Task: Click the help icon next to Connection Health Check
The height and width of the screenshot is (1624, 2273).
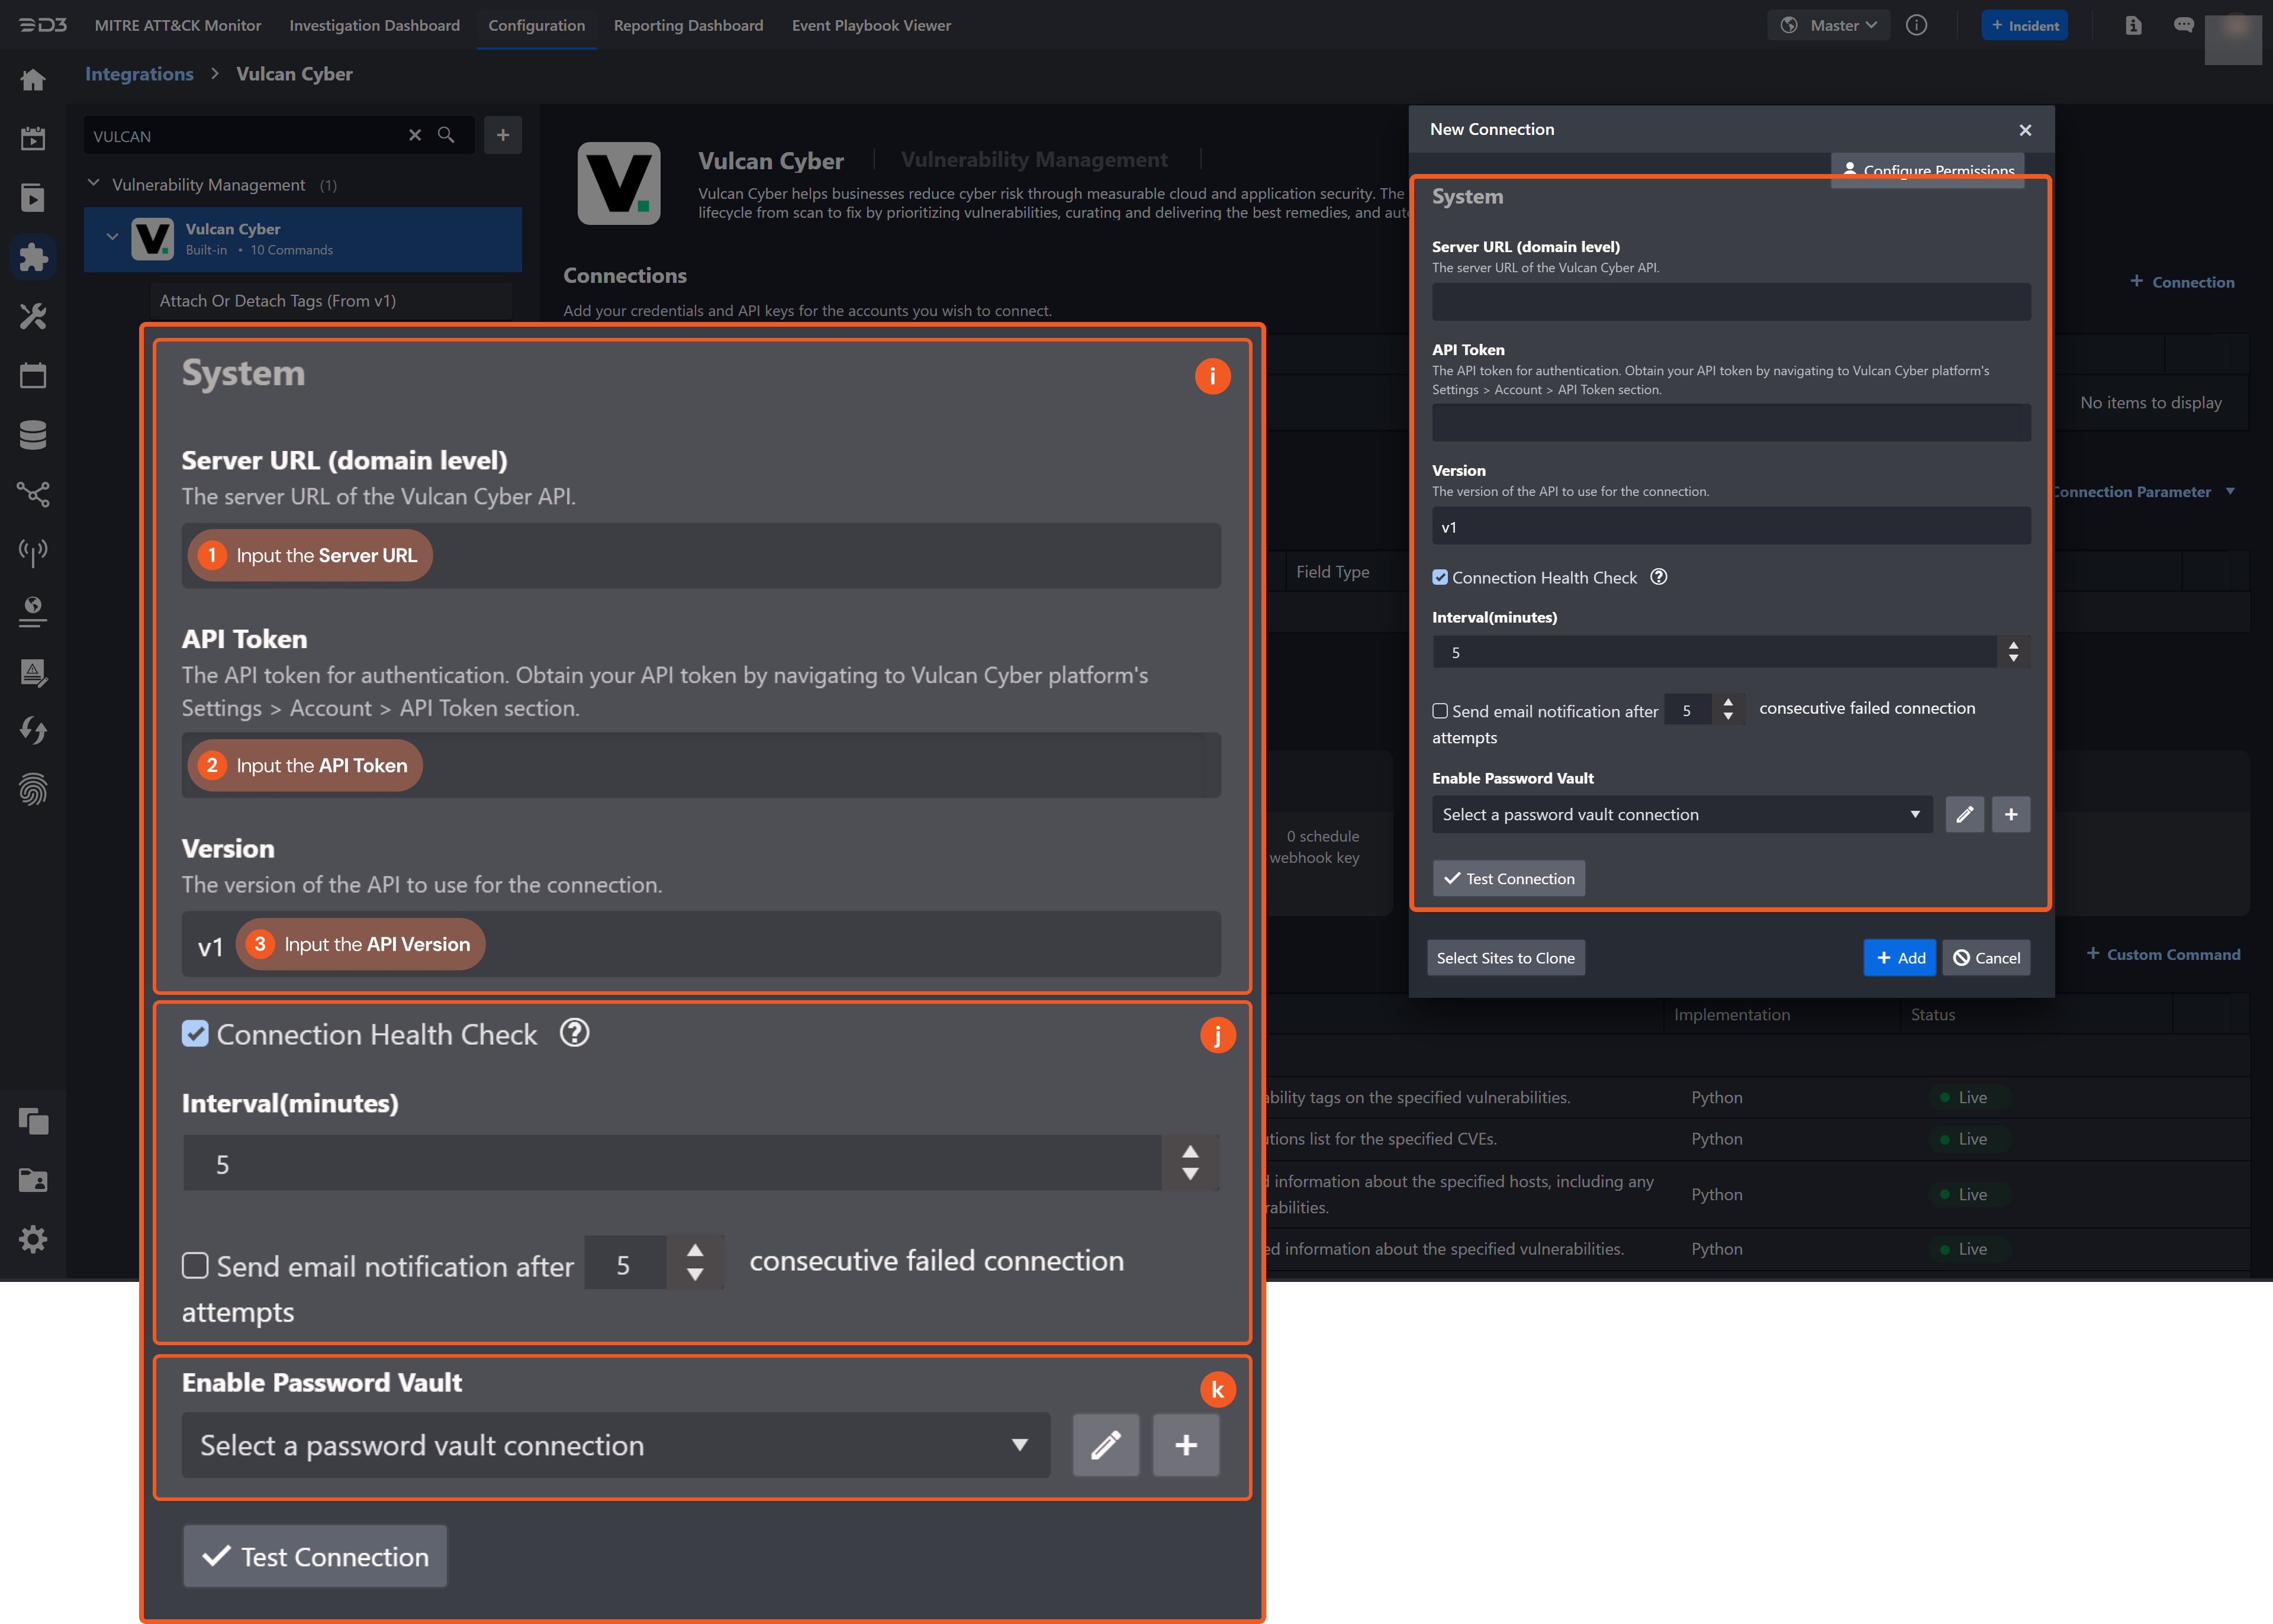Action: pos(1658,577)
